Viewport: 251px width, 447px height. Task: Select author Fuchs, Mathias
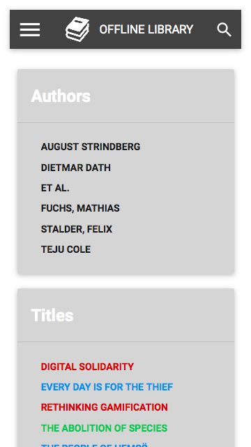pyautogui.click(x=80, y=208)
